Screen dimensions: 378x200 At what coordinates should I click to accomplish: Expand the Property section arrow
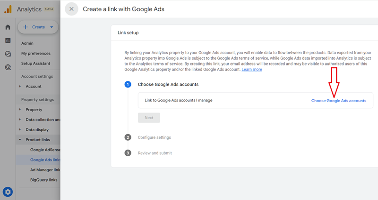click(x=20, y=110)
